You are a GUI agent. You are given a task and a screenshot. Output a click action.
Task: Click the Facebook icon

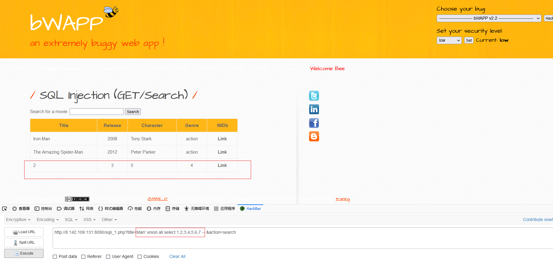314,123
